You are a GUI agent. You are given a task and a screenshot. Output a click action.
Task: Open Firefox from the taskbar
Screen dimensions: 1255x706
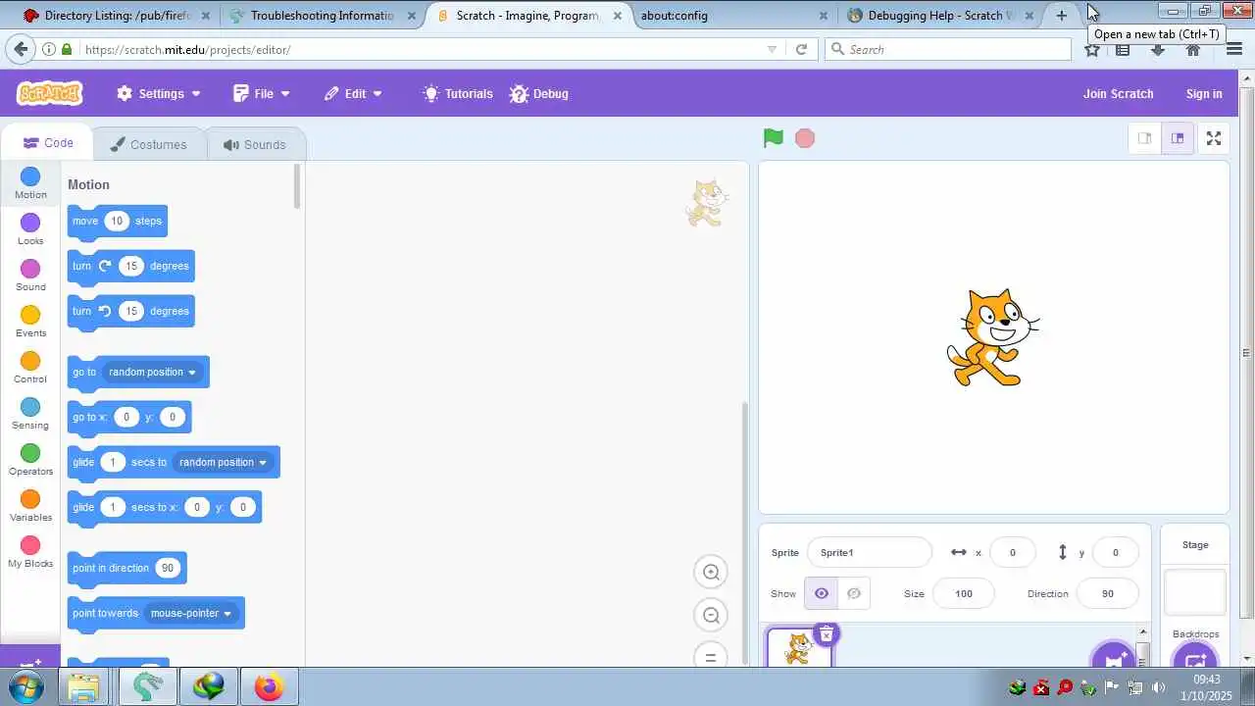point(268,686)
